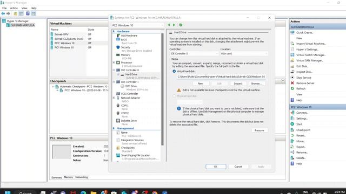The width and height of the screenshot is (346, 194).
Task: Open the PC2 Windows 10 VM selector dropdown
Action: (x=137, y=25)
